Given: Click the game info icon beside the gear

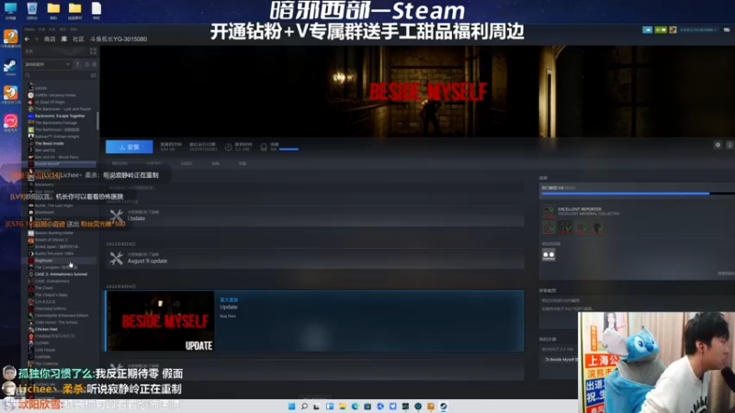Looking at the screenshot, I should click(729, 145).
